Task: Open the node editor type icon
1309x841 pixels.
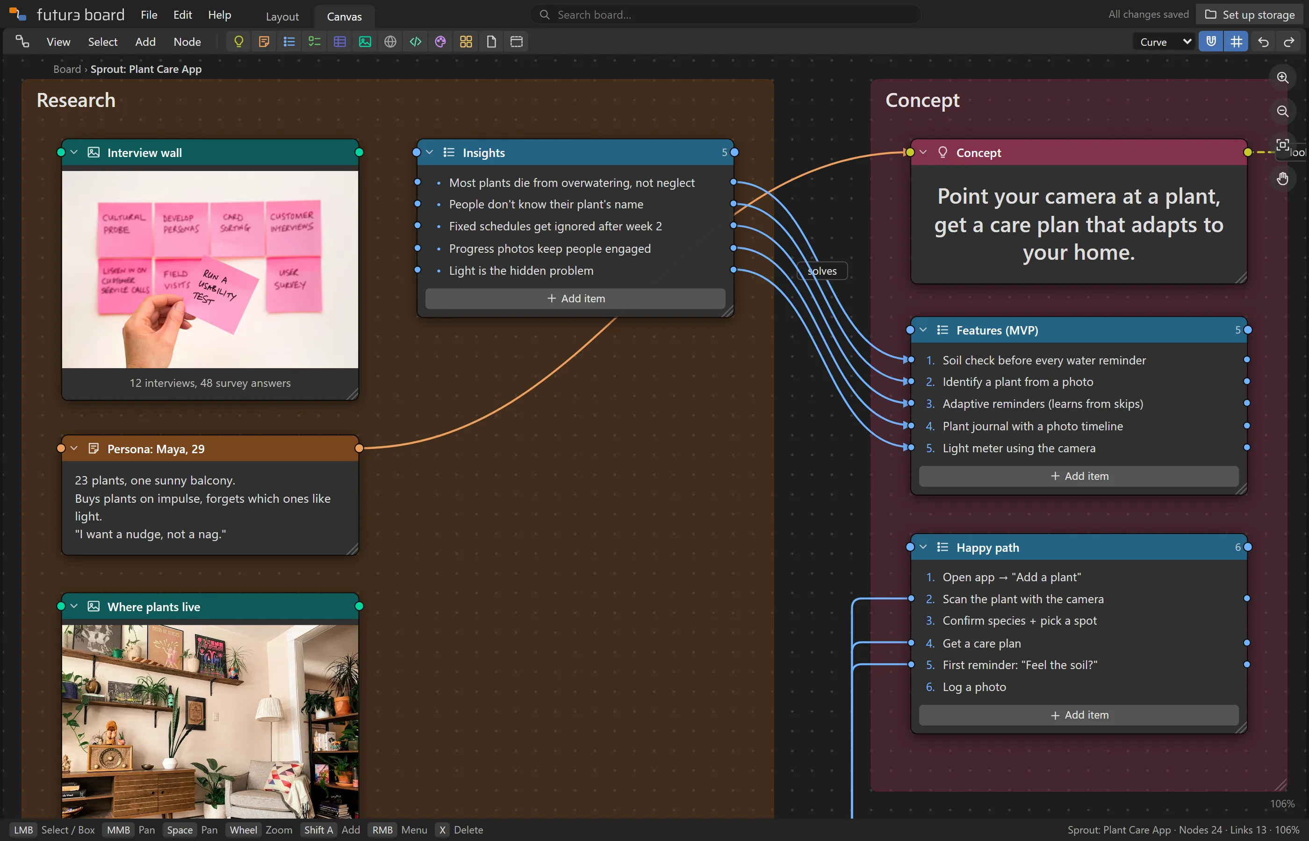Action: pyautogui.click(x=22, y=42)
